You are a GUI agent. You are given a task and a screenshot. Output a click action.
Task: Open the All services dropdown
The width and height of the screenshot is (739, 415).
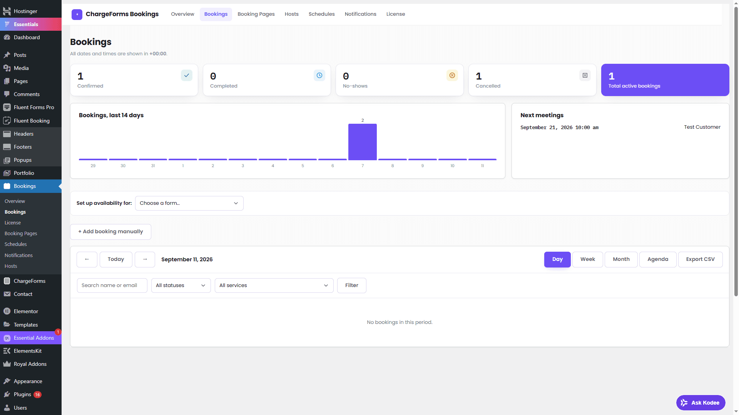(274, 286)
